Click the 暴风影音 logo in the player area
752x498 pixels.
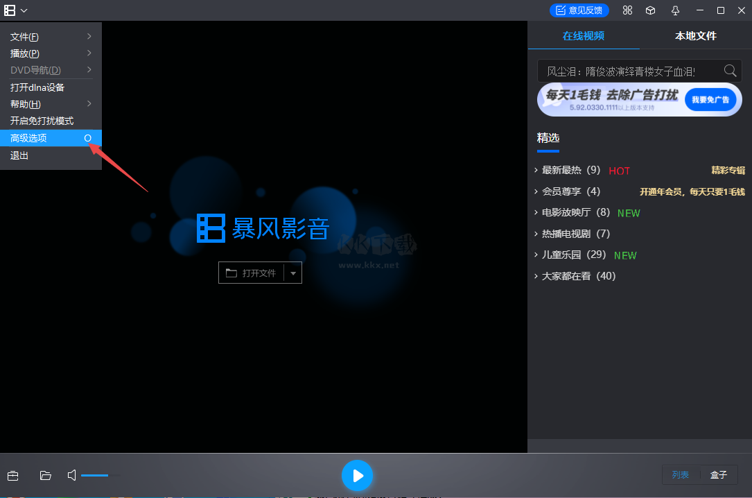[x=263, y=228]
